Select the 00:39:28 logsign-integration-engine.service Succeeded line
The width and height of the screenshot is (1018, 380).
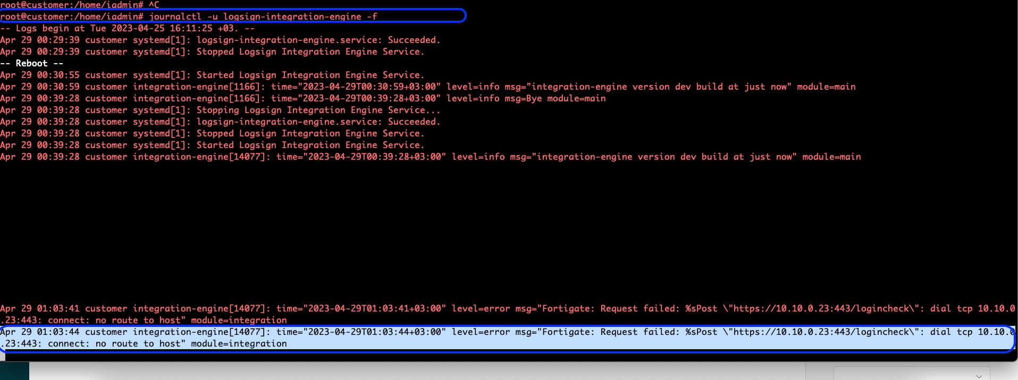coord(220,122)
